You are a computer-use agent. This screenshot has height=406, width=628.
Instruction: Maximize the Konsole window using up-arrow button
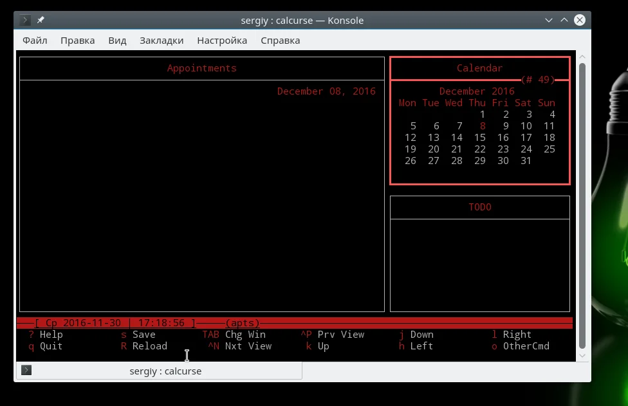point(564,20)
